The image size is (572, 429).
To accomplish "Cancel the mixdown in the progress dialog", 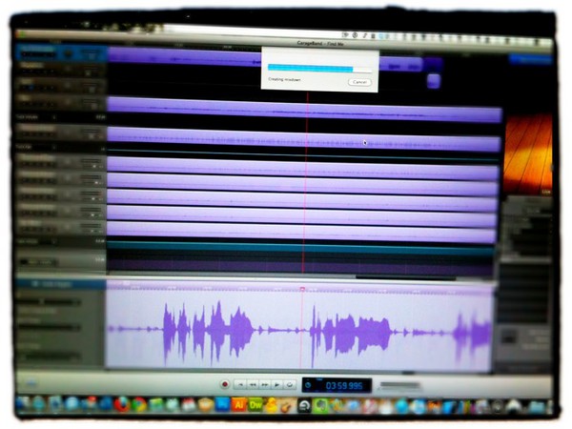I will [x=359, y=82].
